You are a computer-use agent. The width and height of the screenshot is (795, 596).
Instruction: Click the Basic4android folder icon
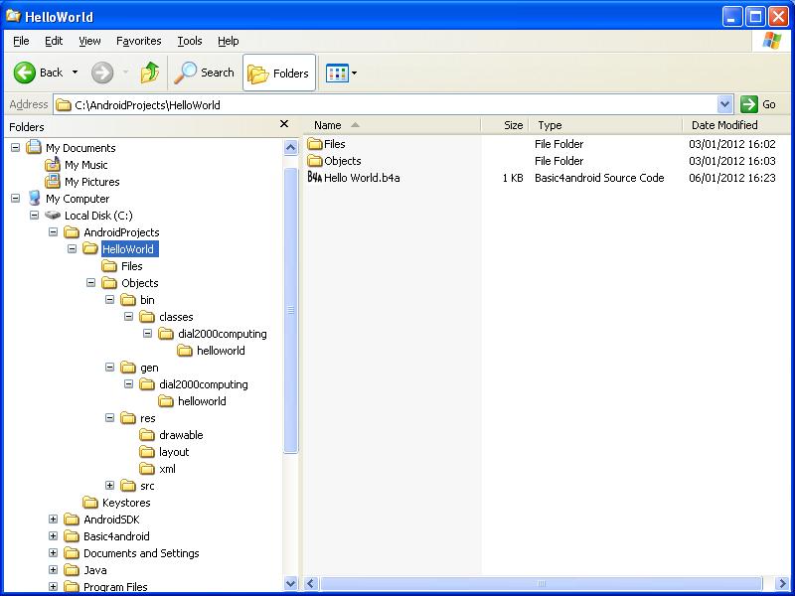tap(72, 536)
